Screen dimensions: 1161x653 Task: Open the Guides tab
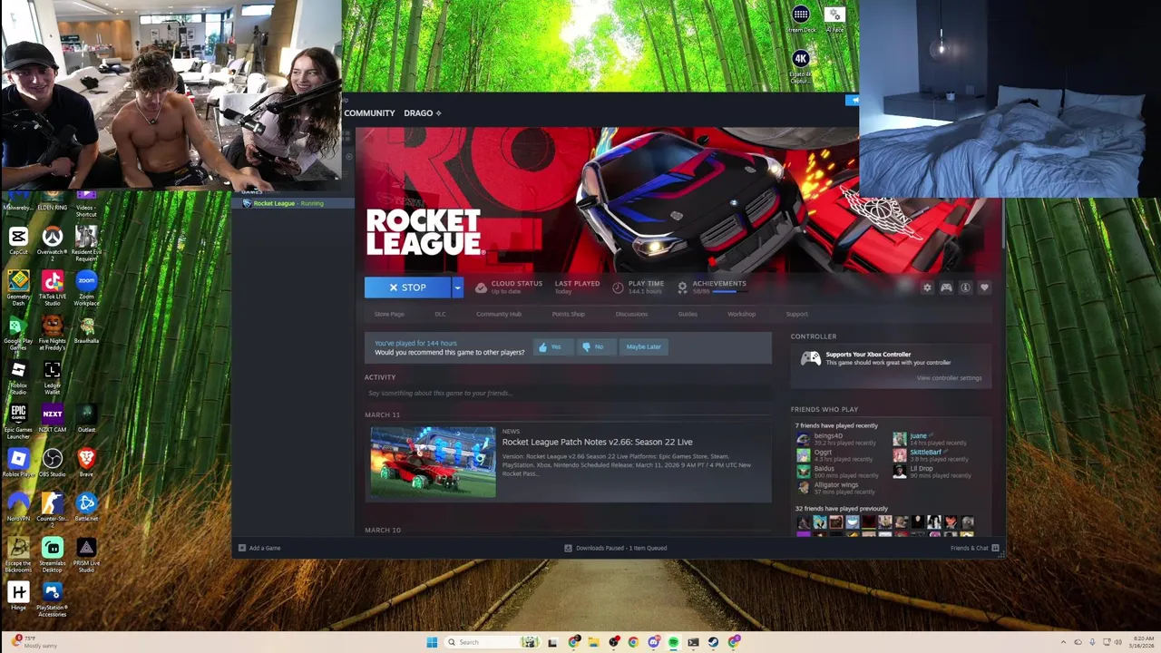pos(688,314)
